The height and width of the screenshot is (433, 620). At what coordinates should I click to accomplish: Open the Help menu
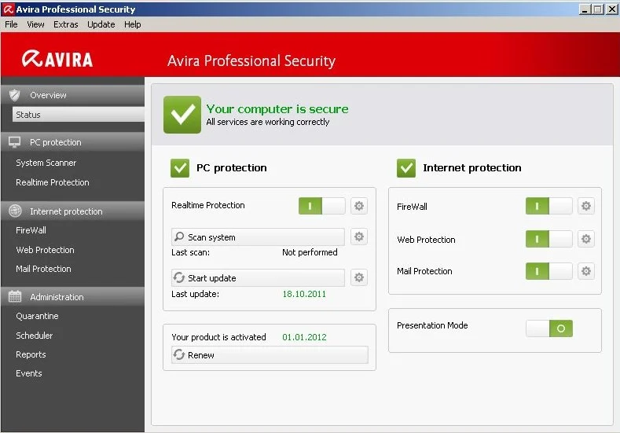click(x=133, y=24)
